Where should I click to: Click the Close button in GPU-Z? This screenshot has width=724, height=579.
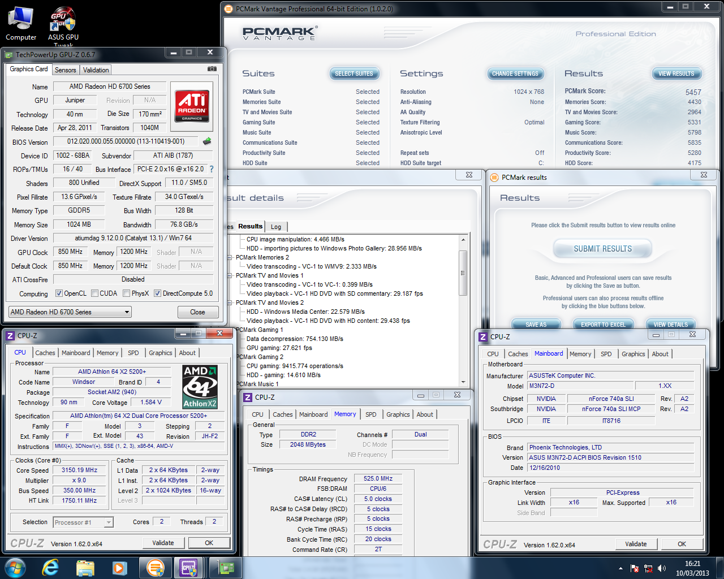tap(197, 312)
